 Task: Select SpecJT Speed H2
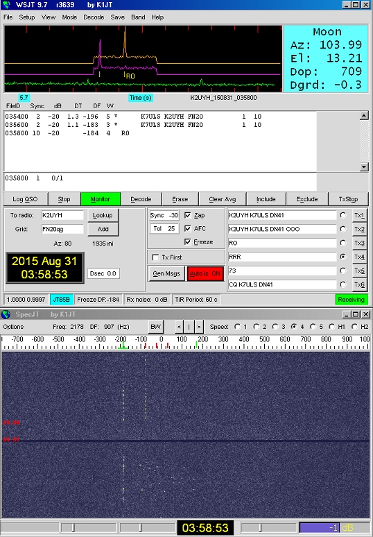click(x=354, y=327)
